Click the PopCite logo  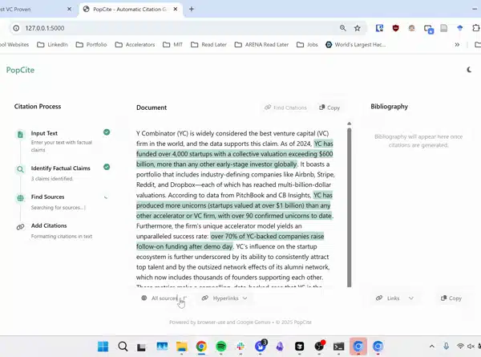tap(20, 70)
